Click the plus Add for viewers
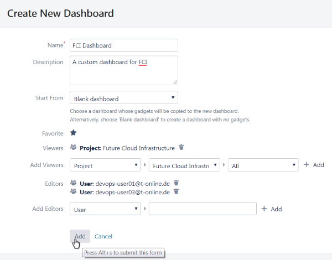 314,165
